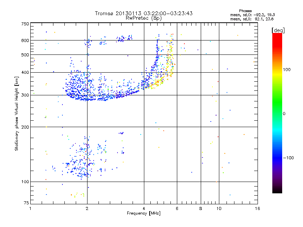Click the phase colorbar scale

point(277,113)
